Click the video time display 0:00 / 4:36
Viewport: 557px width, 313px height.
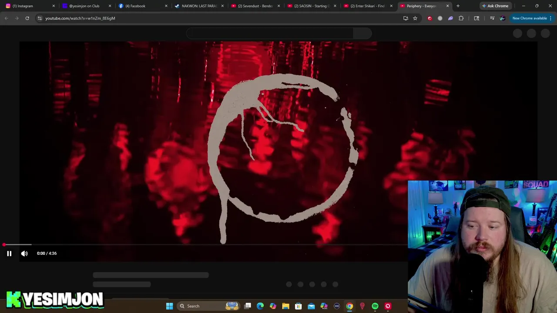[x=47, y=253]
